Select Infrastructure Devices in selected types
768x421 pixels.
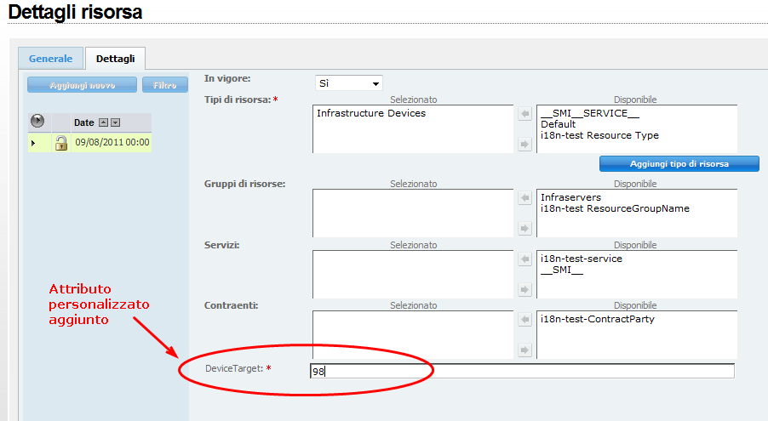pos(371,113)
